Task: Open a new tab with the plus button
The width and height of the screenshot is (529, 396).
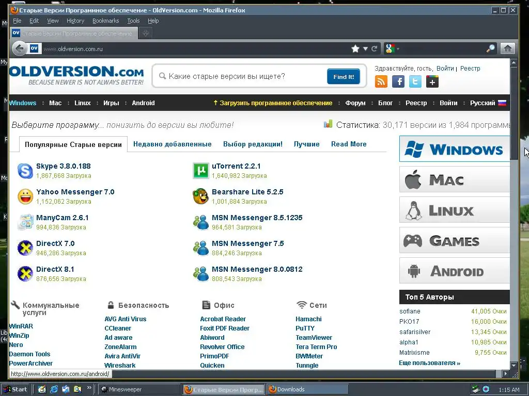Action: click(x=145, y=33)
